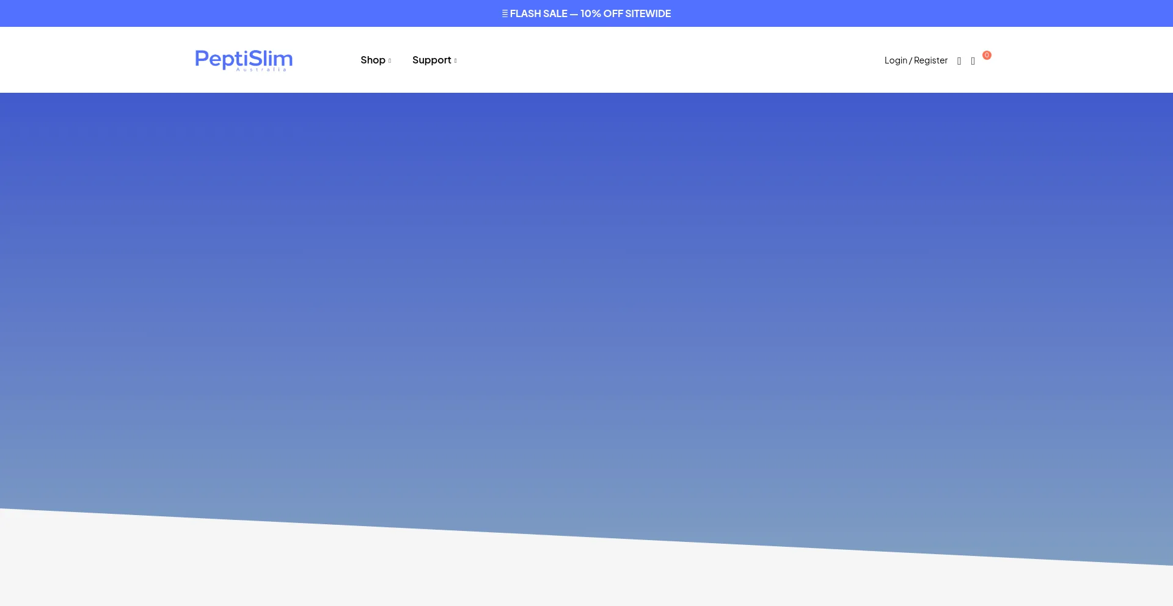Viewport: 1173px width, 606px height.
Task: Click the icon before FLASH SALE text
Action: point(505,13)
